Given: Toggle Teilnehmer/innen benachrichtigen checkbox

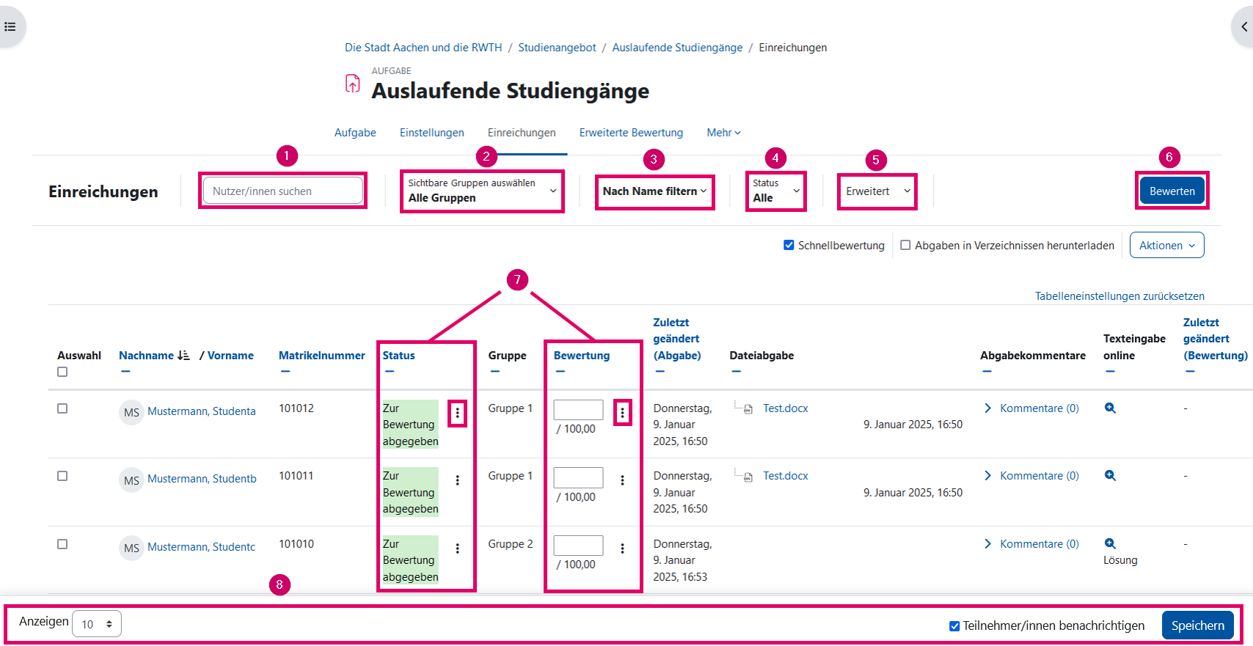Looking at the screenshot, I should pyautogui.click(x=954, y=626).
